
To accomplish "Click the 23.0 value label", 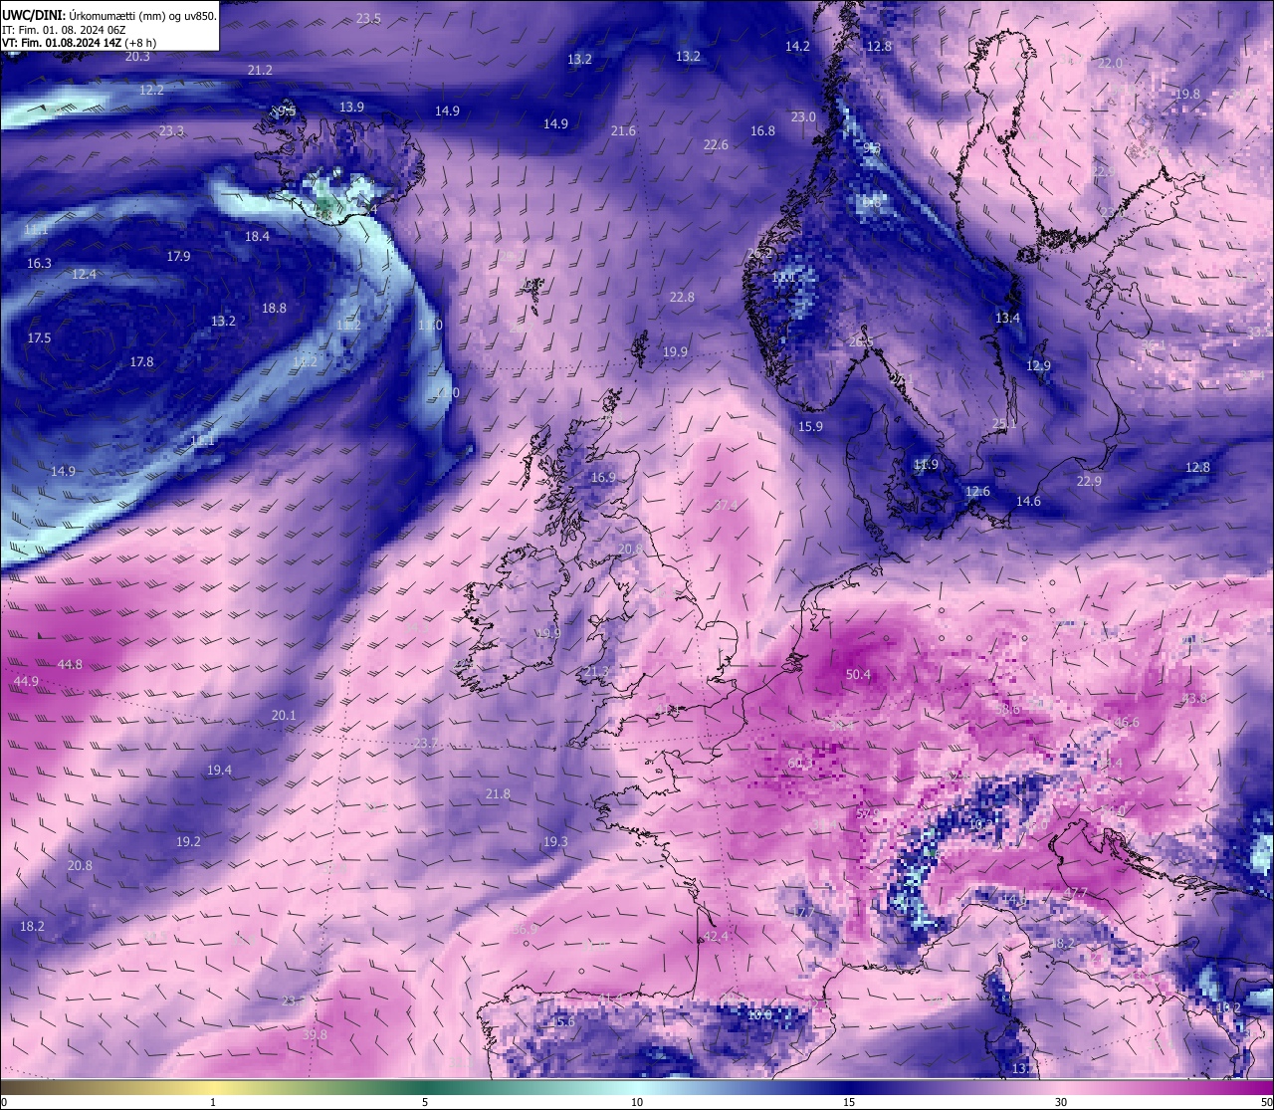I will pos(803,117).
